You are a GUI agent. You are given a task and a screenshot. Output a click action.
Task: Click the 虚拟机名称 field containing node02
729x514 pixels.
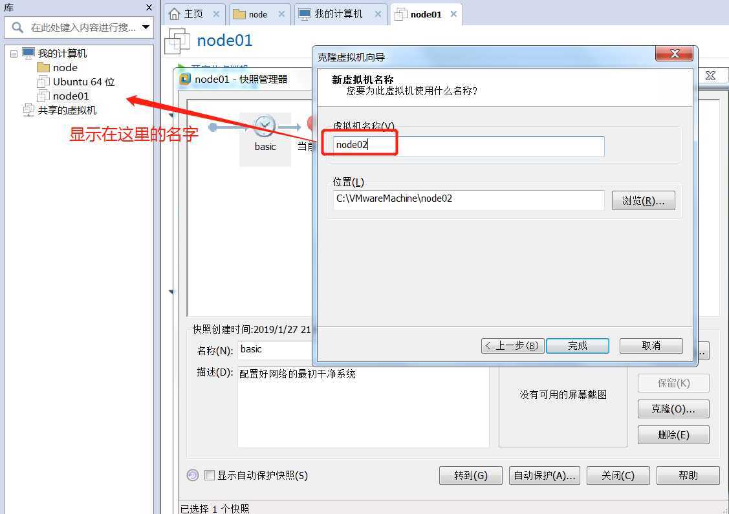[468, 146]
